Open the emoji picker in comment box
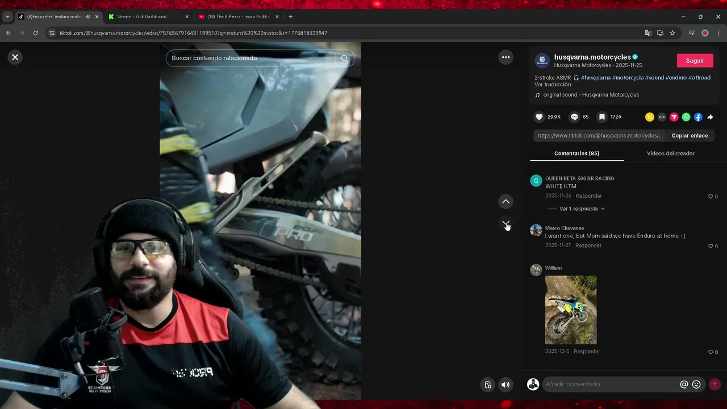This screenshot has width=727, height=409. tap(696, 385)
